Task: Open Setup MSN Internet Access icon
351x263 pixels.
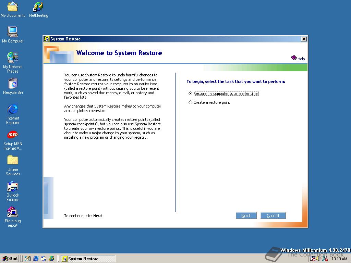Action: [x=13, y=140]
